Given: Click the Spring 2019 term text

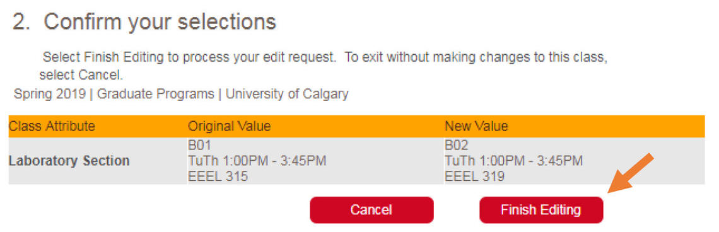Looking at the screenshot, I should 50,94.
